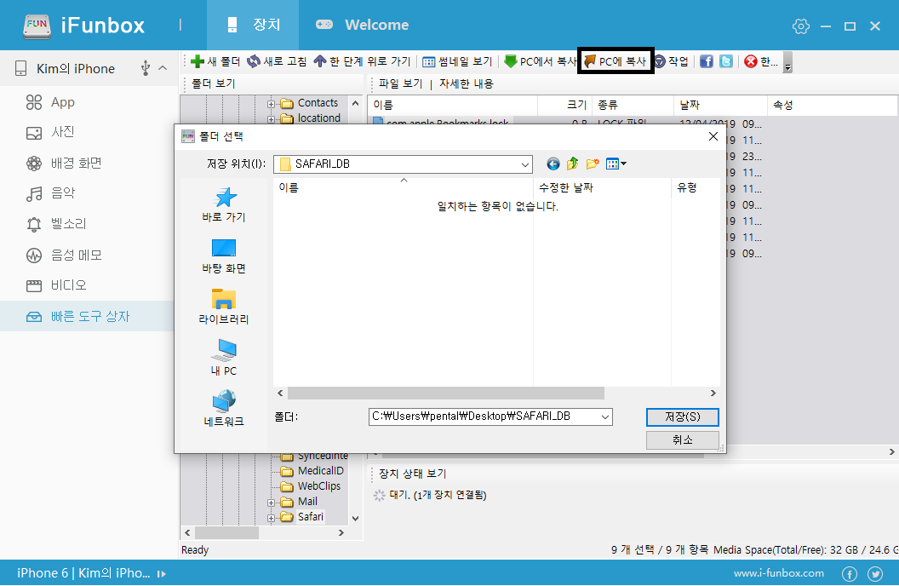Click the 취소 cancel button

(682, 439)
